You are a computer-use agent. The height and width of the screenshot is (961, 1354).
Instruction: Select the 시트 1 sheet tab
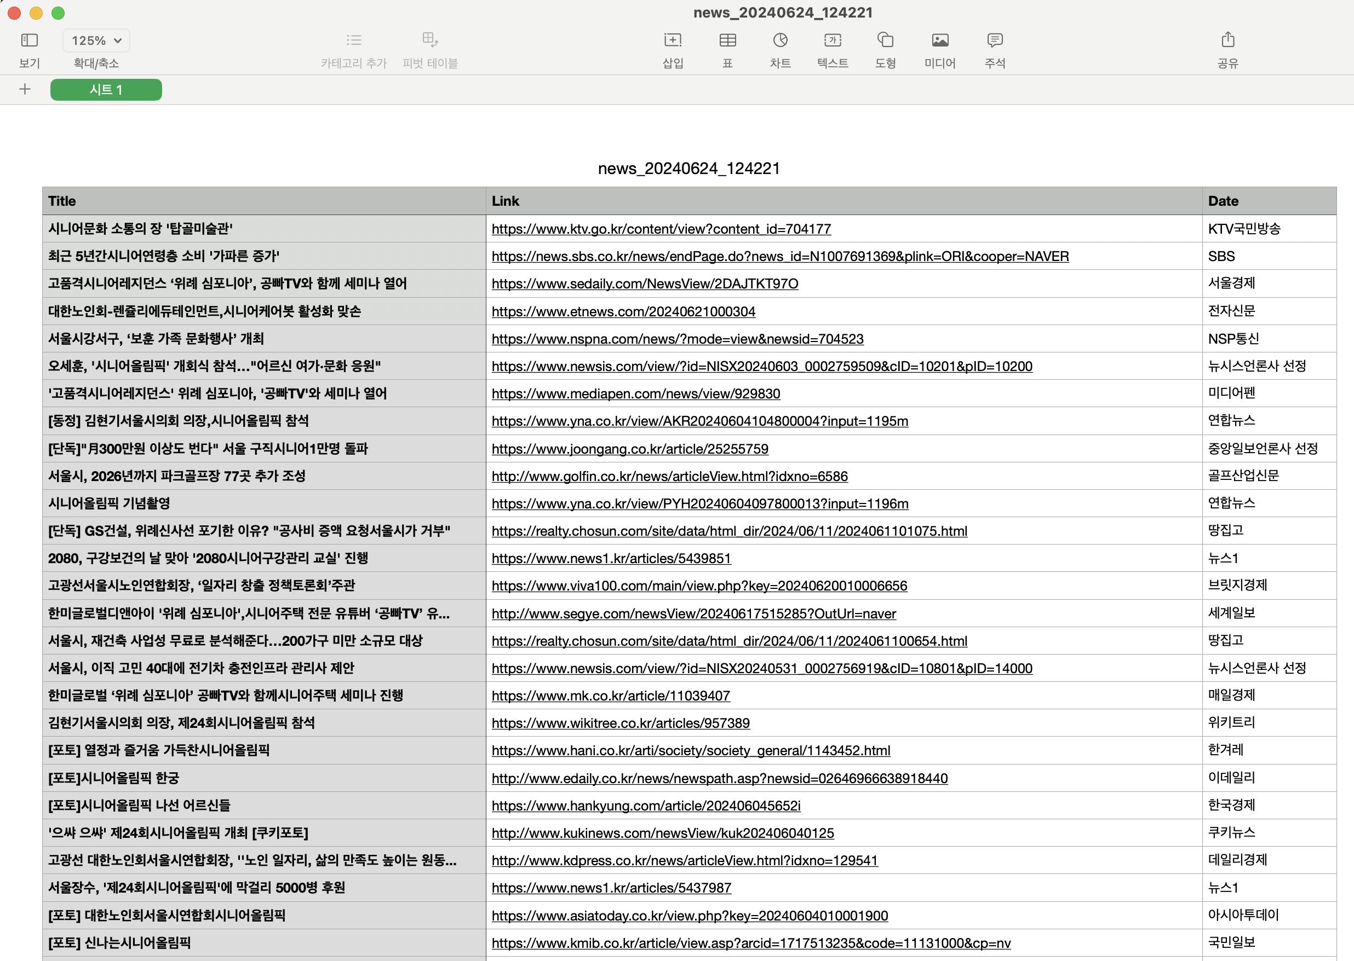point(106,89)
